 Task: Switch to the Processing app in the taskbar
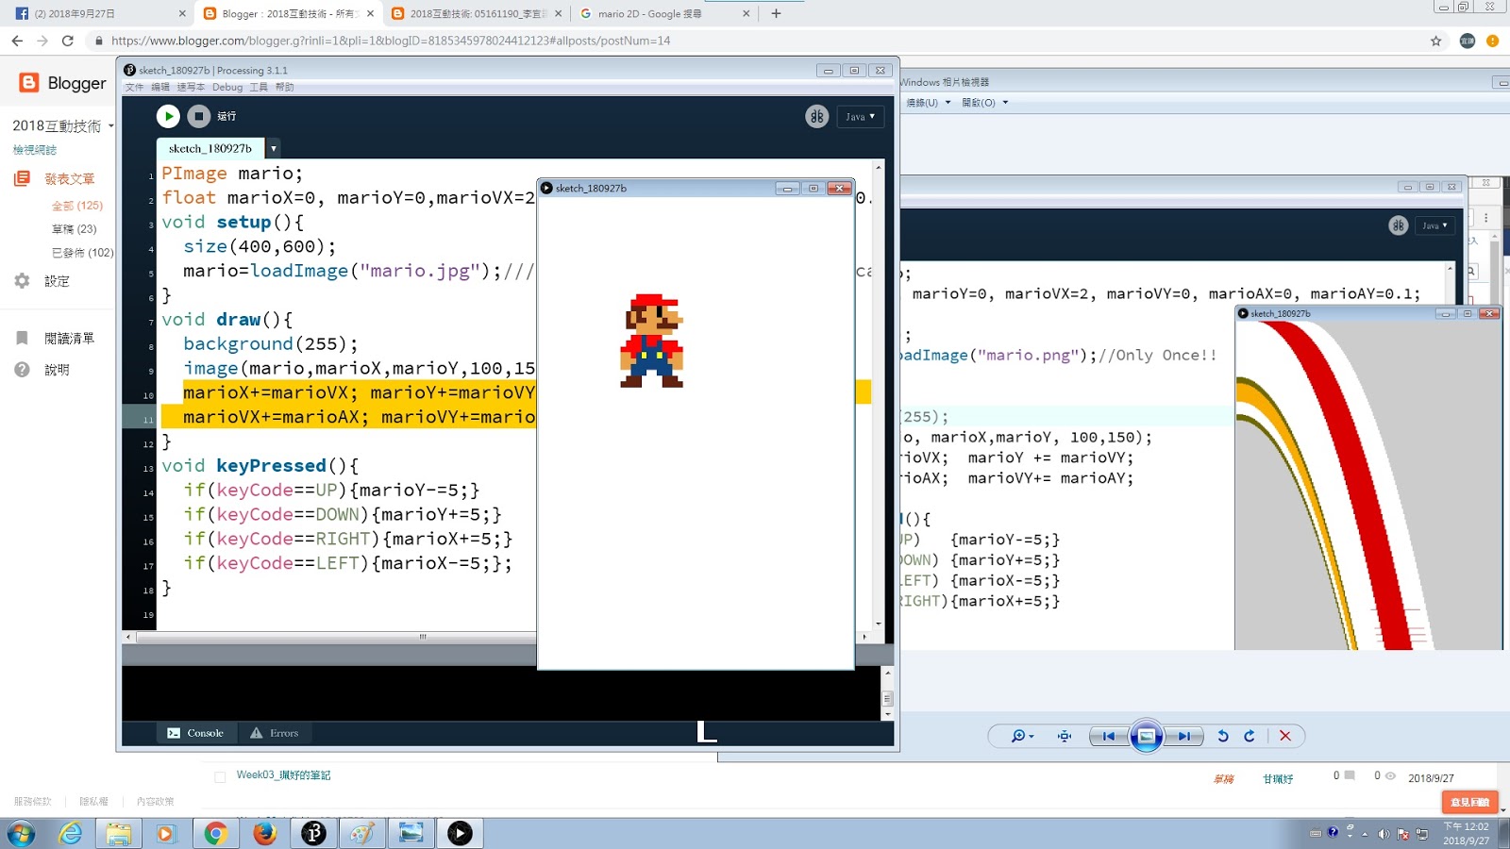[x=313, y=833]
